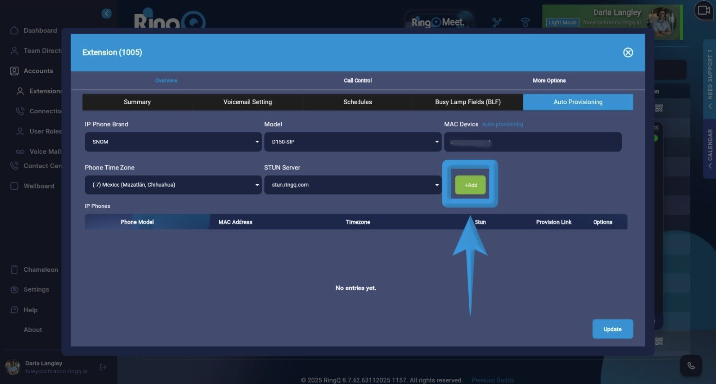
Task: Switch to the Voicemail Setting tab
Action: (x=247, y=102)
